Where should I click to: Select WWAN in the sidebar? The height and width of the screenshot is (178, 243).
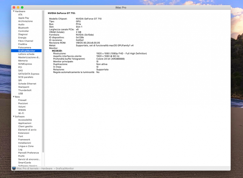tap(22, 110)
